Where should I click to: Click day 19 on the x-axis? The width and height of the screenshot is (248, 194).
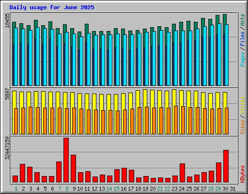pos(145,189)
